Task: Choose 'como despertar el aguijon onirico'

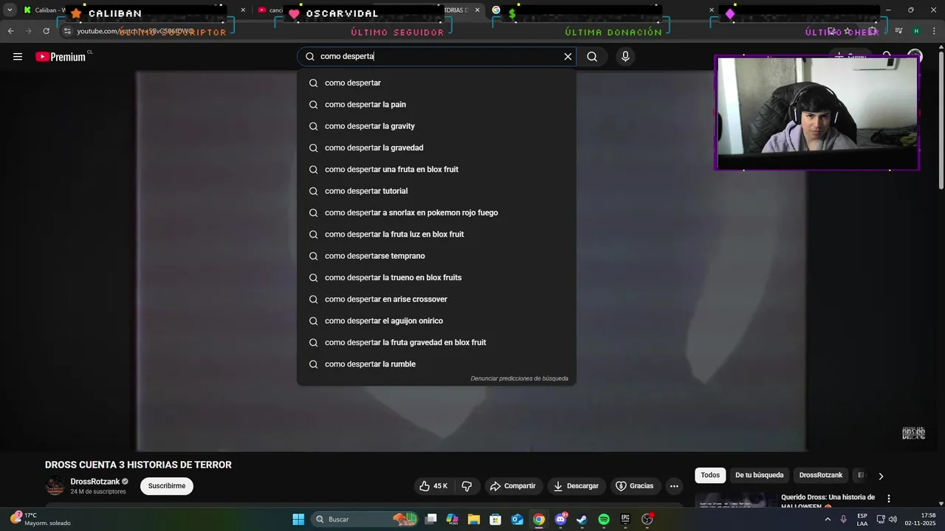Action: 436,321
